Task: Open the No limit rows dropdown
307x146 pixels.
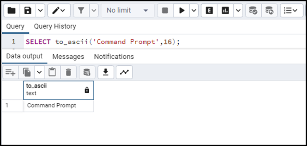Action: point(128,11)
